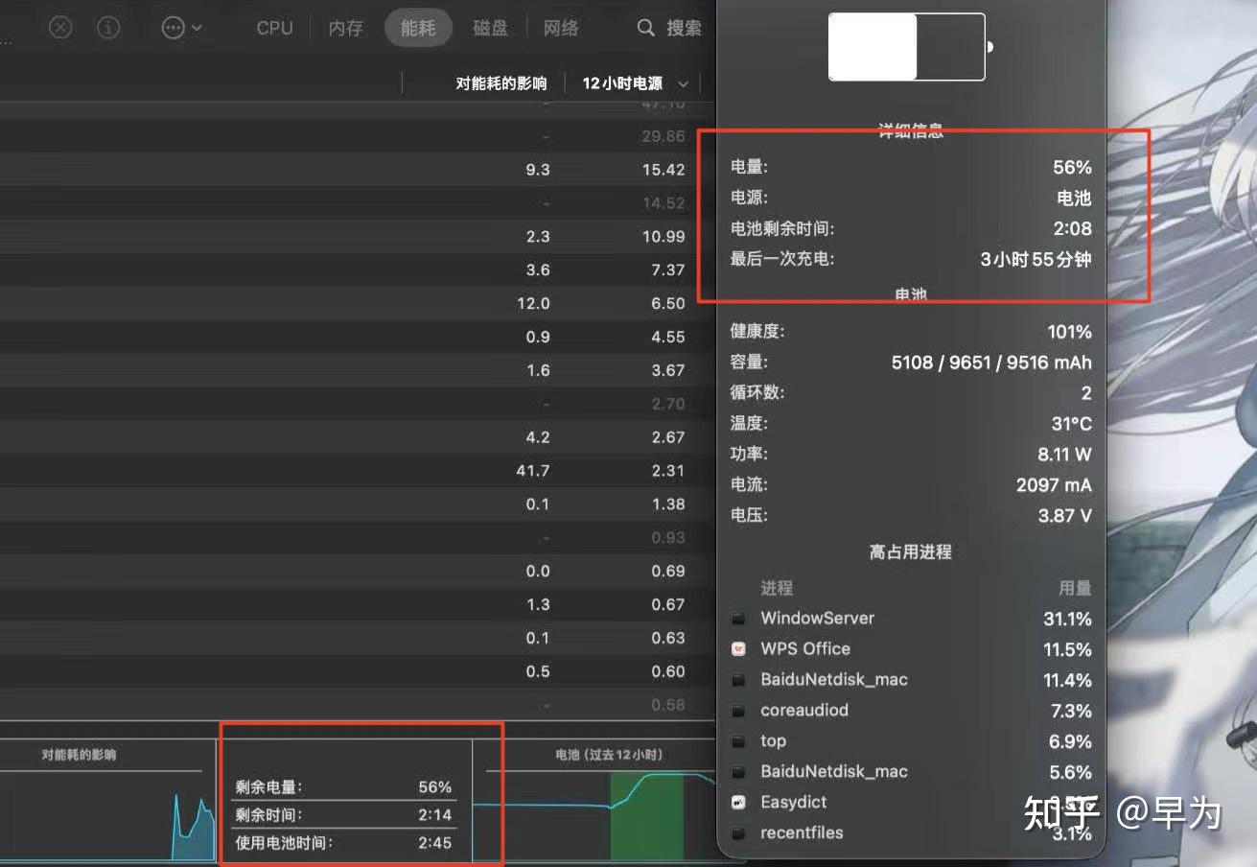The height and width of the screenshot is (867, 1257).
Task: Open the process info (i) button
Action: tap(108, 28)
